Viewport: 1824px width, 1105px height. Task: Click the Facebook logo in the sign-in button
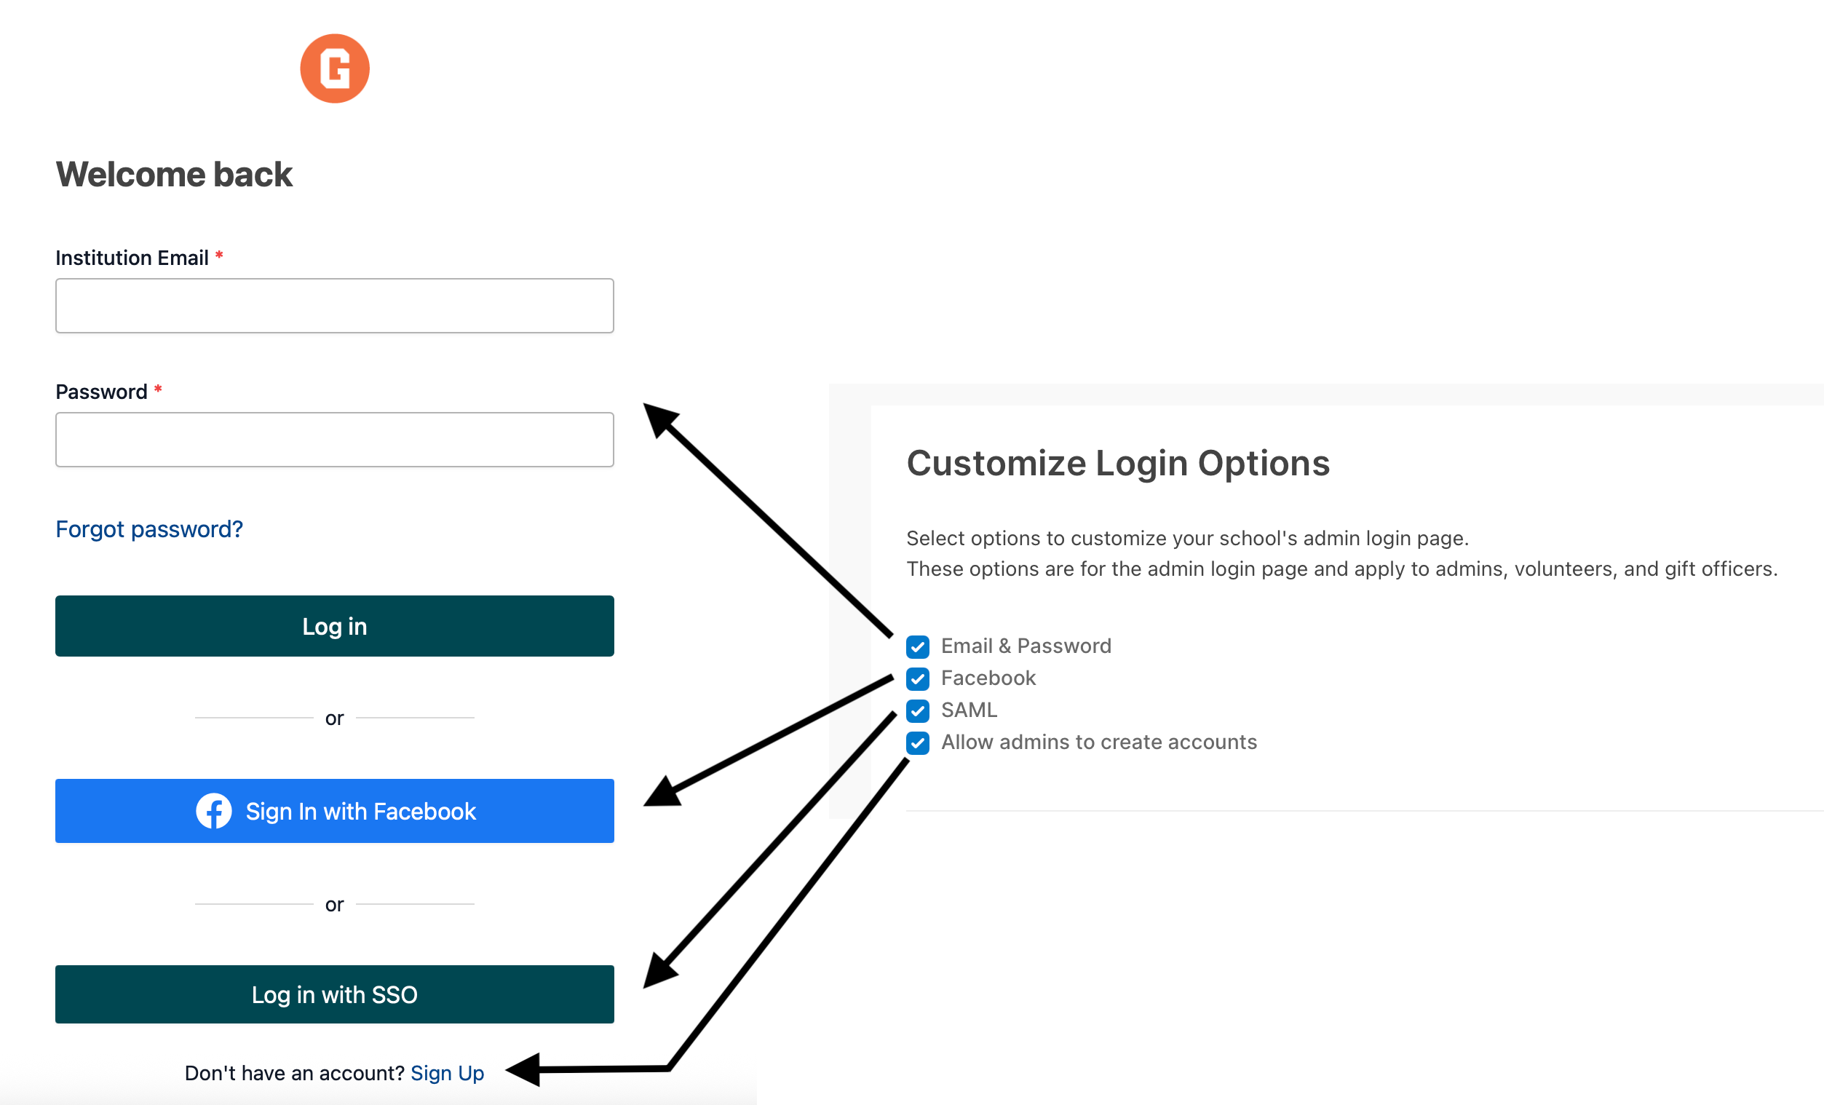point(213,811)
